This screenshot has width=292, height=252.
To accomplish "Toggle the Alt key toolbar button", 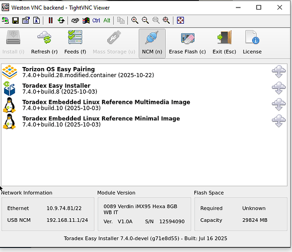I will point(107,20).
